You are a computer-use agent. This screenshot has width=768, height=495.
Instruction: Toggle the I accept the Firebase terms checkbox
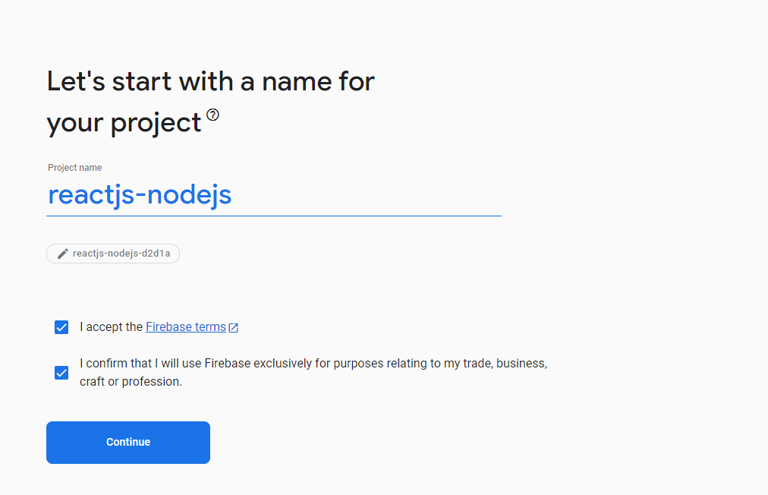click(x=61, y=326)
